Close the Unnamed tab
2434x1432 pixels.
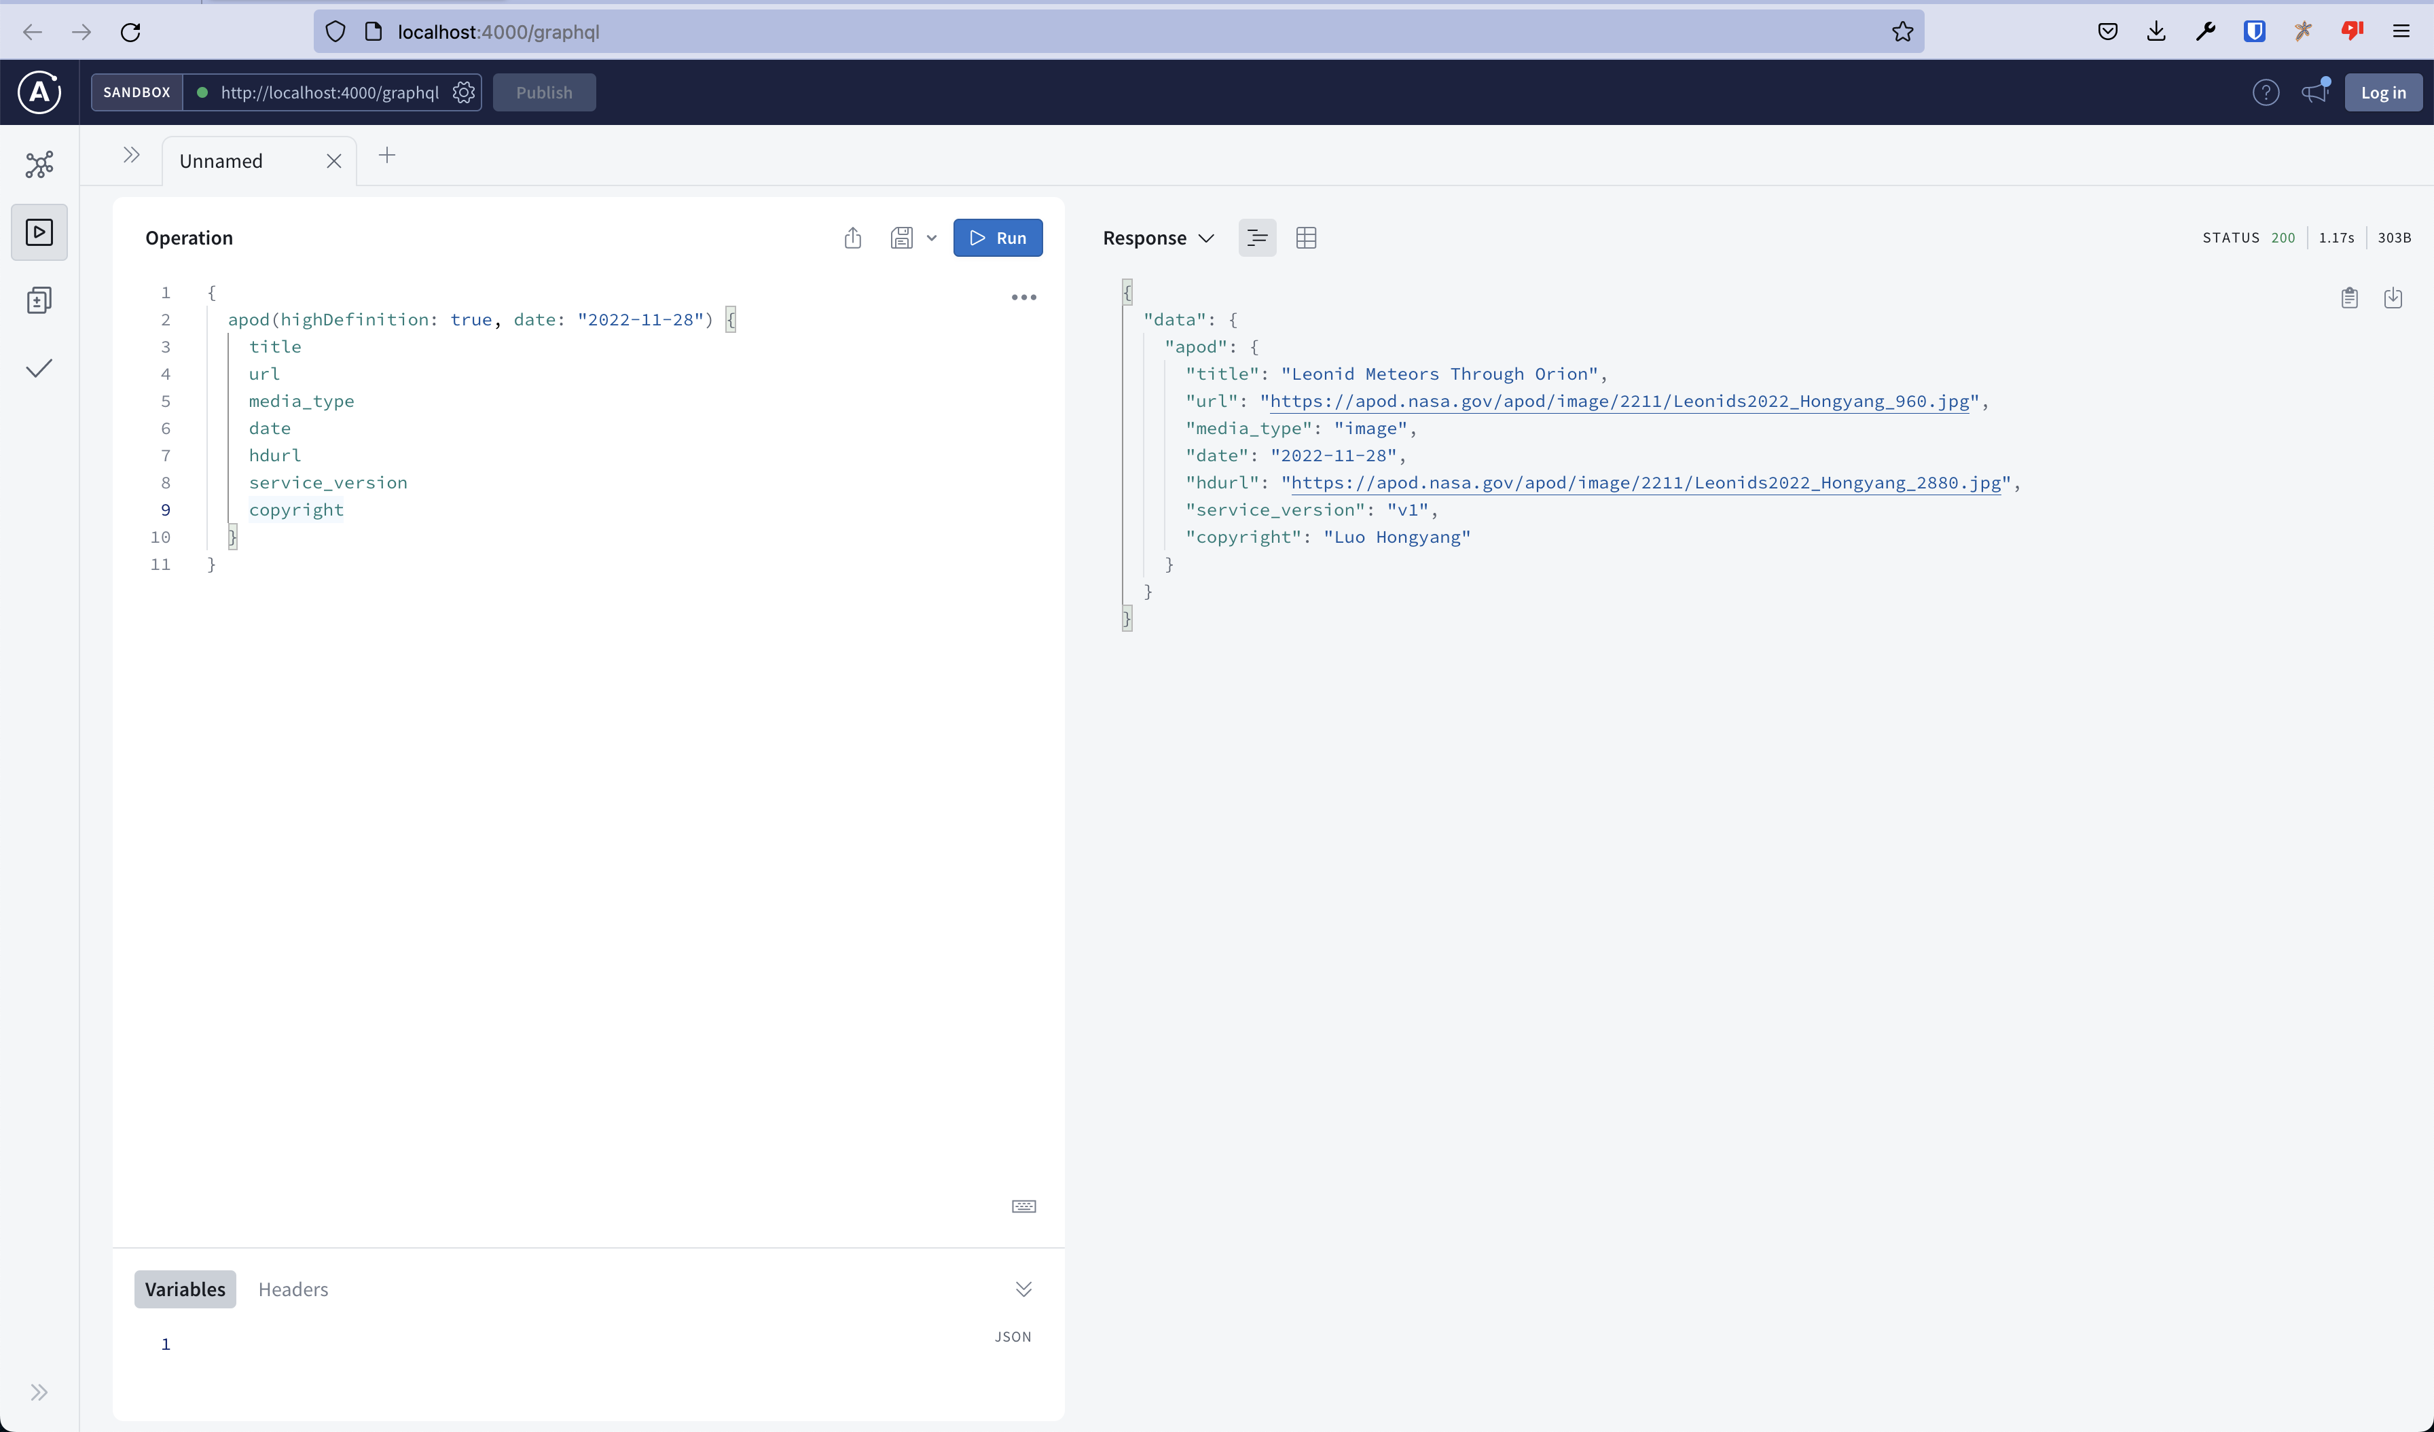[x=333, y=162]
